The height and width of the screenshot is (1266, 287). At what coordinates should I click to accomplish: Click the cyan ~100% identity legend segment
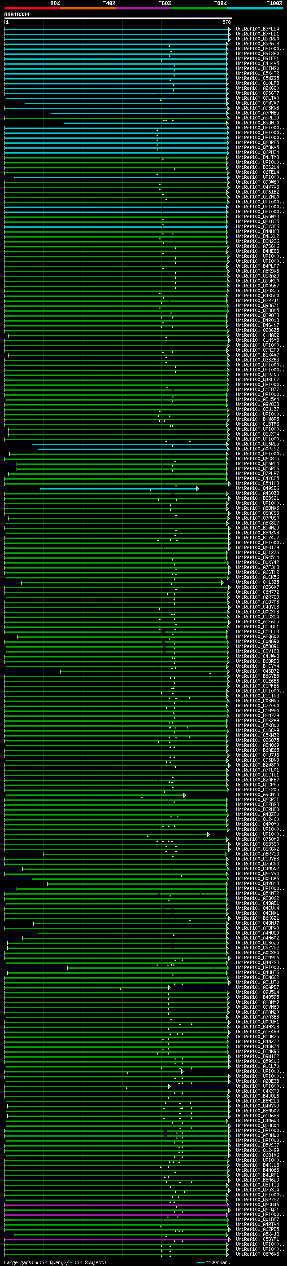click(x=254, y=8)
